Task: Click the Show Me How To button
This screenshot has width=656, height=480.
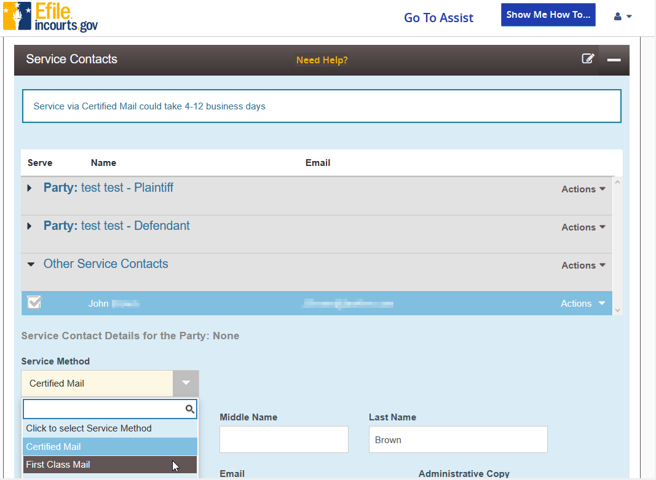Action: (548, 15)
